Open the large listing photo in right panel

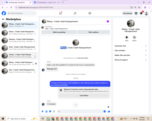point(131,23)
